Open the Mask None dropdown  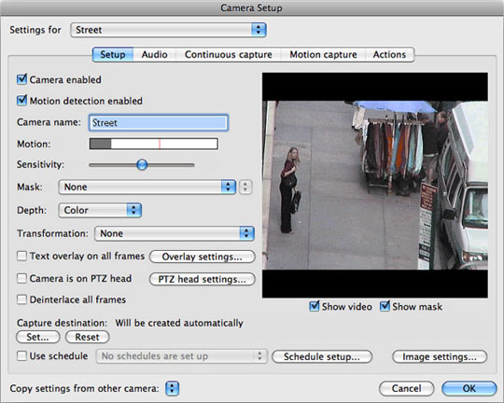click(x=147, y=187)
